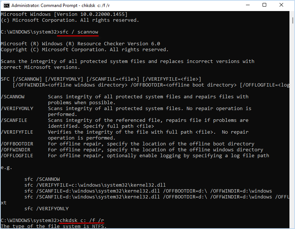Viewport: 295px width, 229px height.
Task: Maximize the Command Prompt window
Action: pos(264,5)
